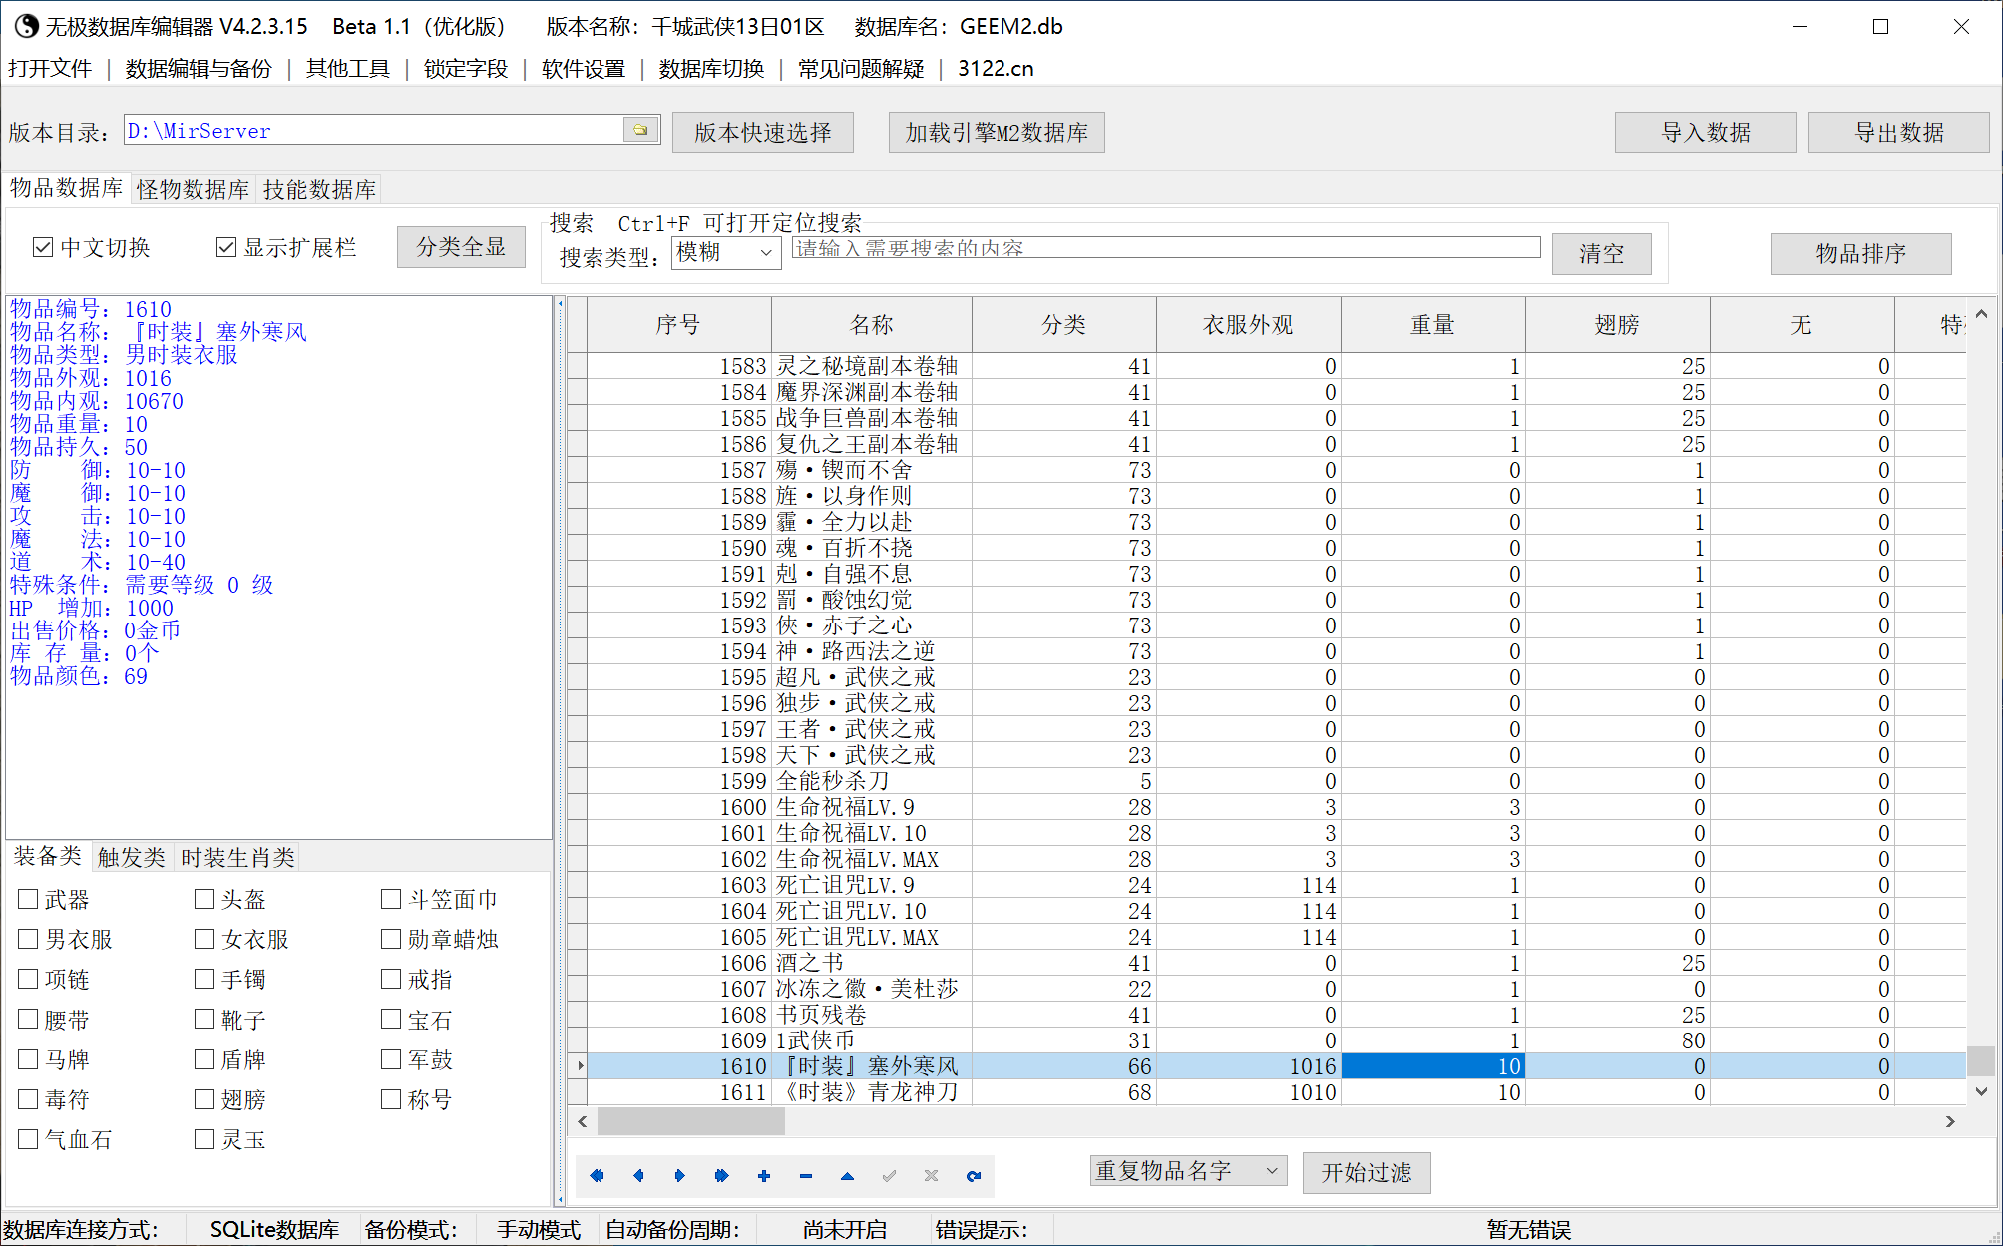Toggle the 中文切换 checkbox
This screenshot has width=2003, height=1246.
(43, 247)
